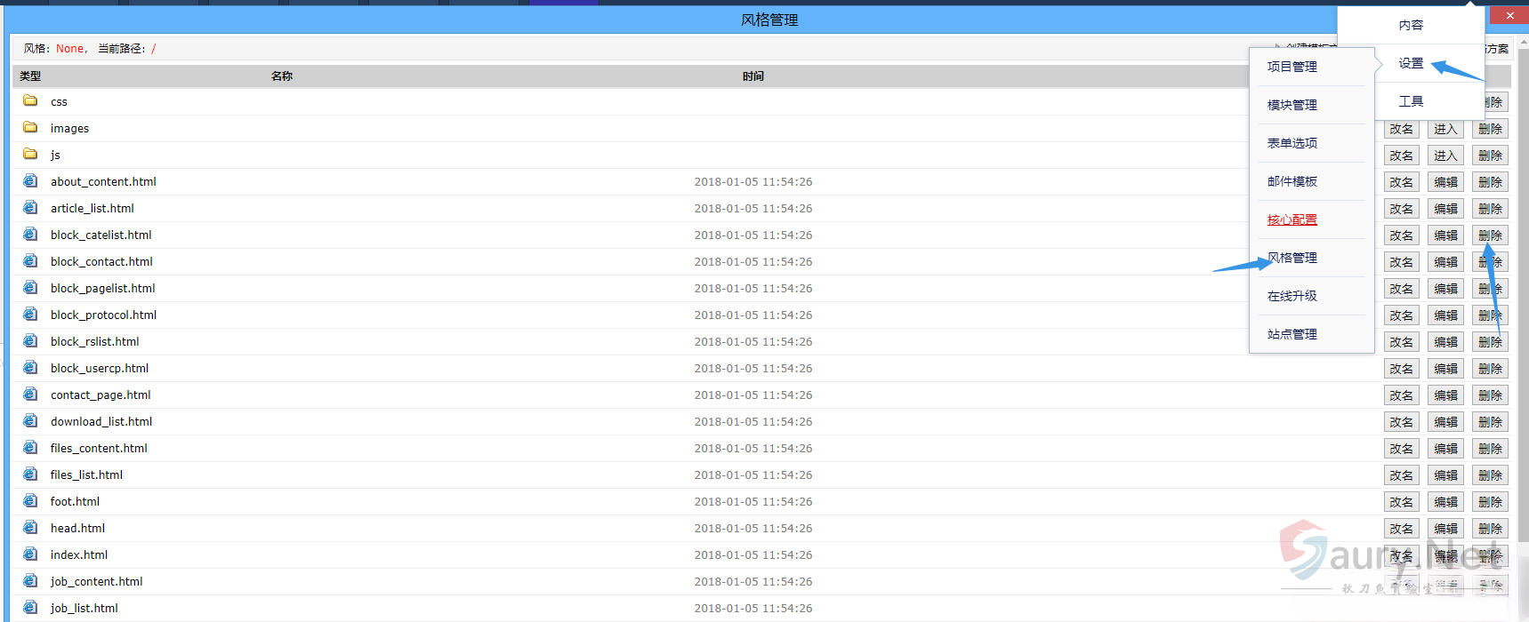Click the index.html file icon
The height and width of the screenshot is (622, 1529).
pos(30,554)
